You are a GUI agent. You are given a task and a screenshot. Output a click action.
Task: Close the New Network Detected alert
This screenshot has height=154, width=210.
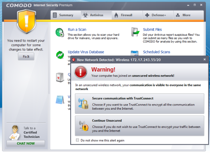click(x=204, y=59)
